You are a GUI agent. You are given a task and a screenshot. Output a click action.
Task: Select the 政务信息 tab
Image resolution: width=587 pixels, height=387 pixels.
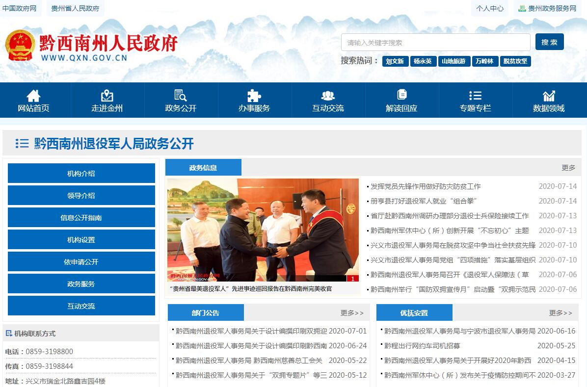(203, 167)
